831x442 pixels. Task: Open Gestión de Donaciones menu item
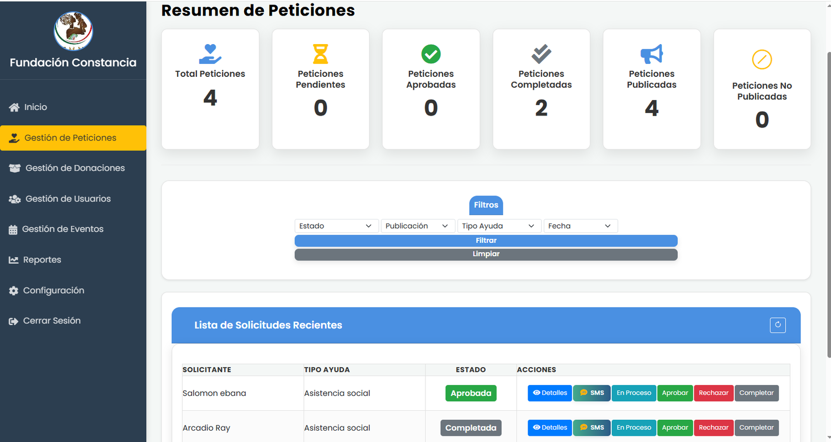coord(73,168)
